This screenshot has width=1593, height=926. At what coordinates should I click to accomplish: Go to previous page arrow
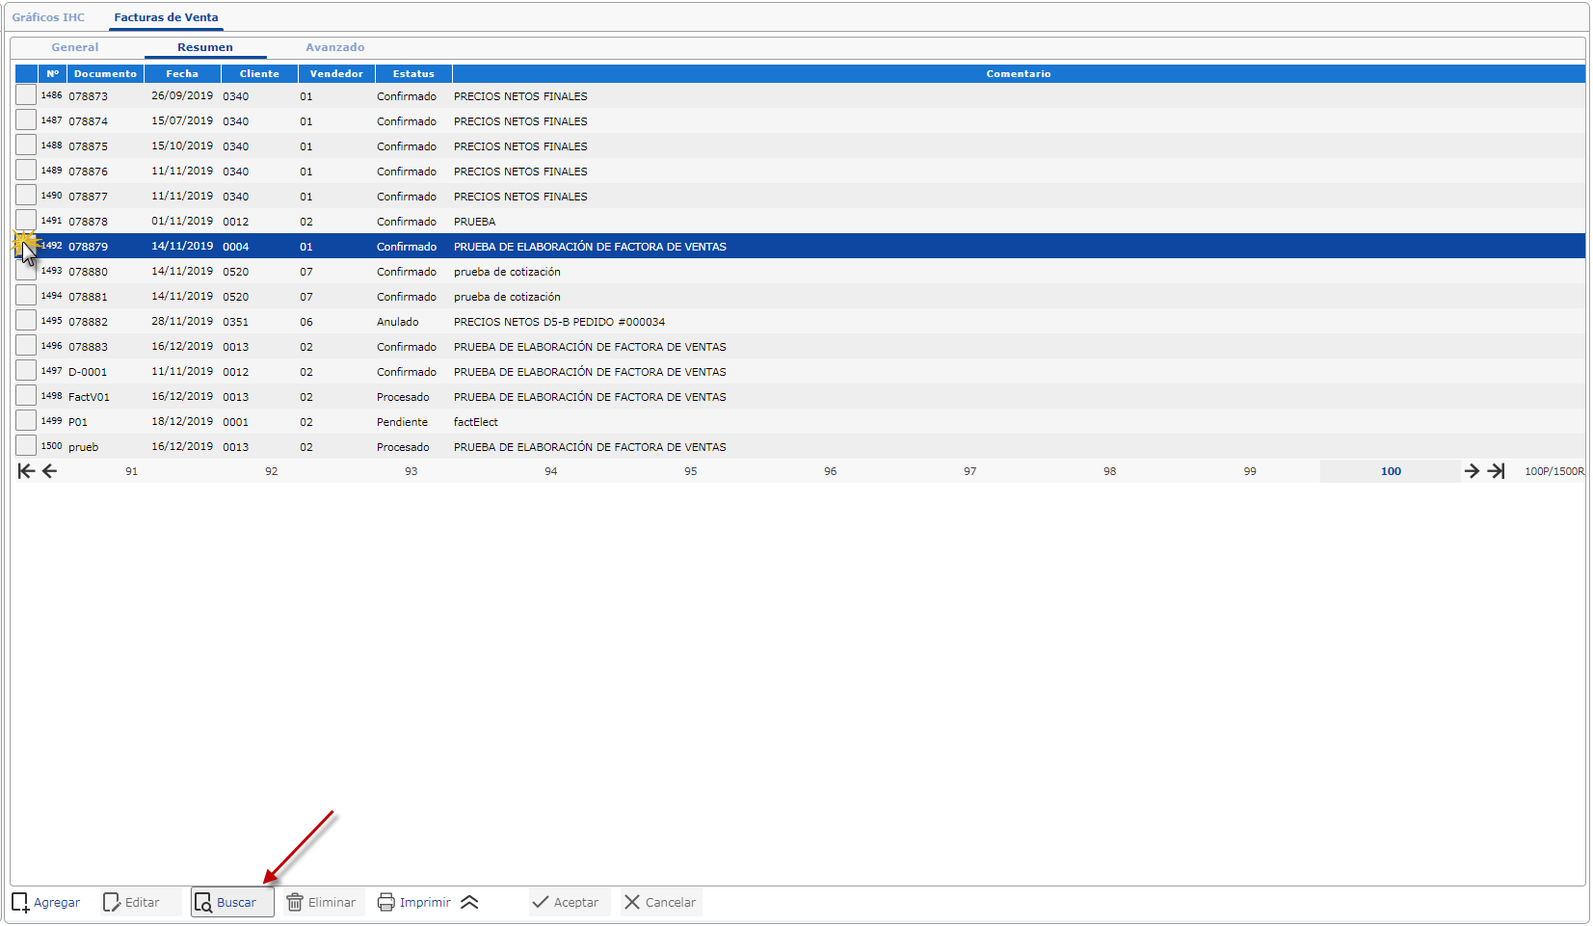(50, 471)
